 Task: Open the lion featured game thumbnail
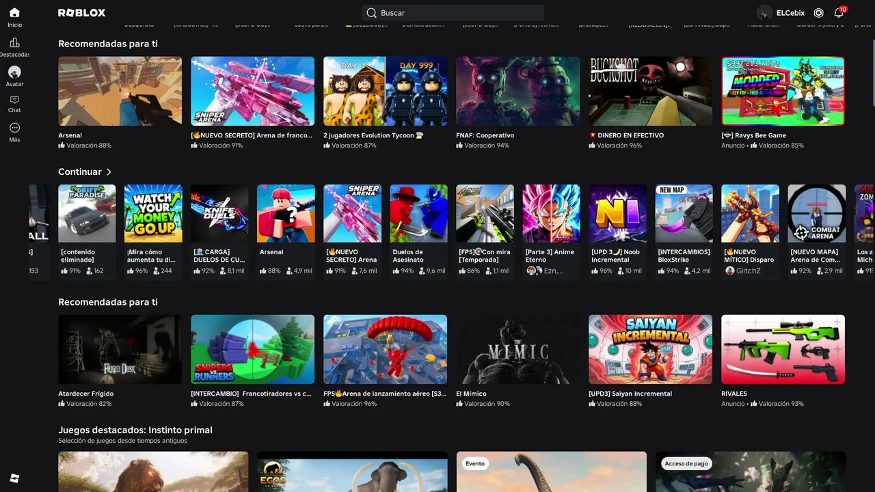153,471
